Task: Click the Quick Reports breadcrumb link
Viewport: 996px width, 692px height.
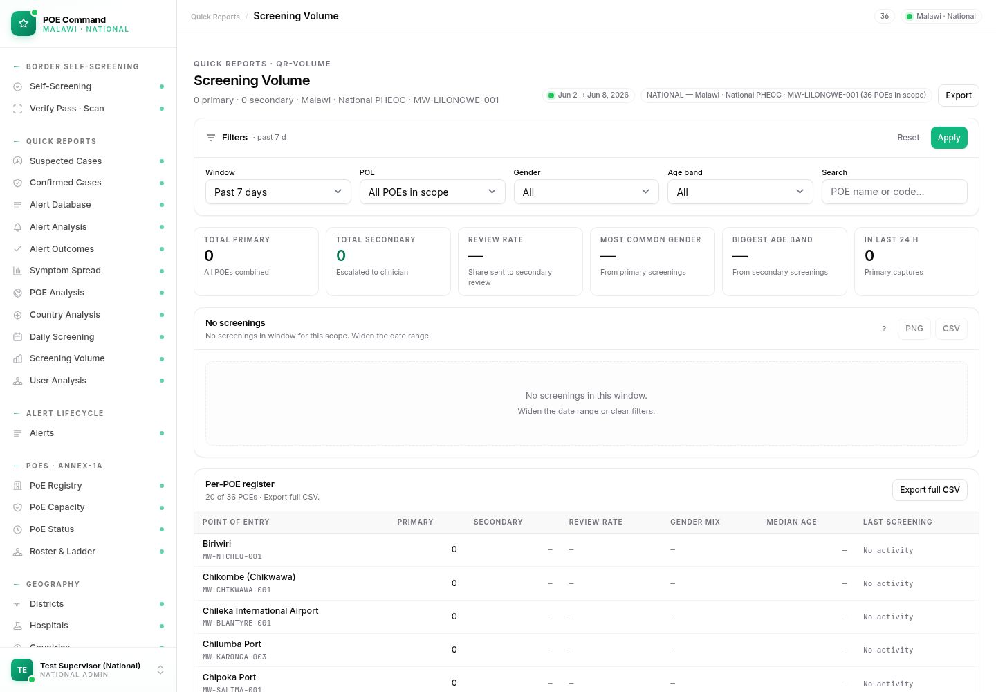Action: coord(215,17)
